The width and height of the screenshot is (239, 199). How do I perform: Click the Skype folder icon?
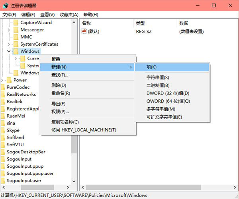point(3,130)
